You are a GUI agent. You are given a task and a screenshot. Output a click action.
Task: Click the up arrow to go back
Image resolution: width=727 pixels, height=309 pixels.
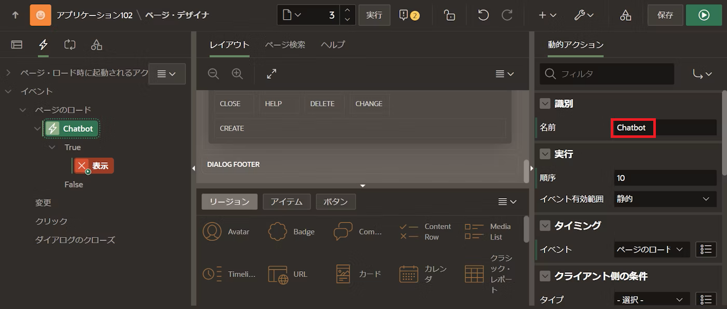[15, 15]
